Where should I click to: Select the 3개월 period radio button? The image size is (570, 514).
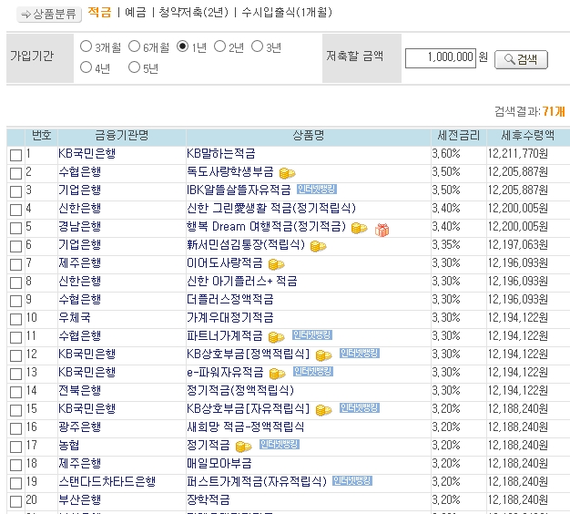tap(86, 46)
